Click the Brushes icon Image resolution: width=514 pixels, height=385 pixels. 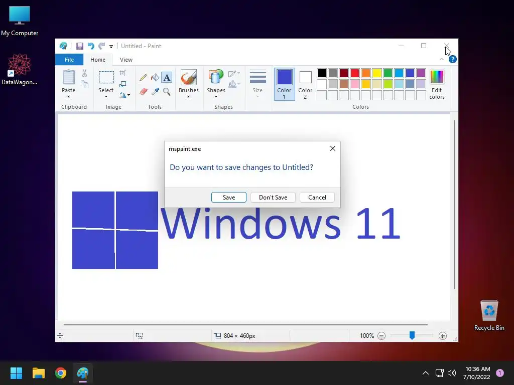click(189, 77)
